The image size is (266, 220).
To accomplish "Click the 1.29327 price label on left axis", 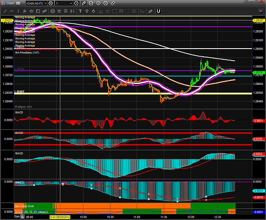I will click(x=7, y=20).
